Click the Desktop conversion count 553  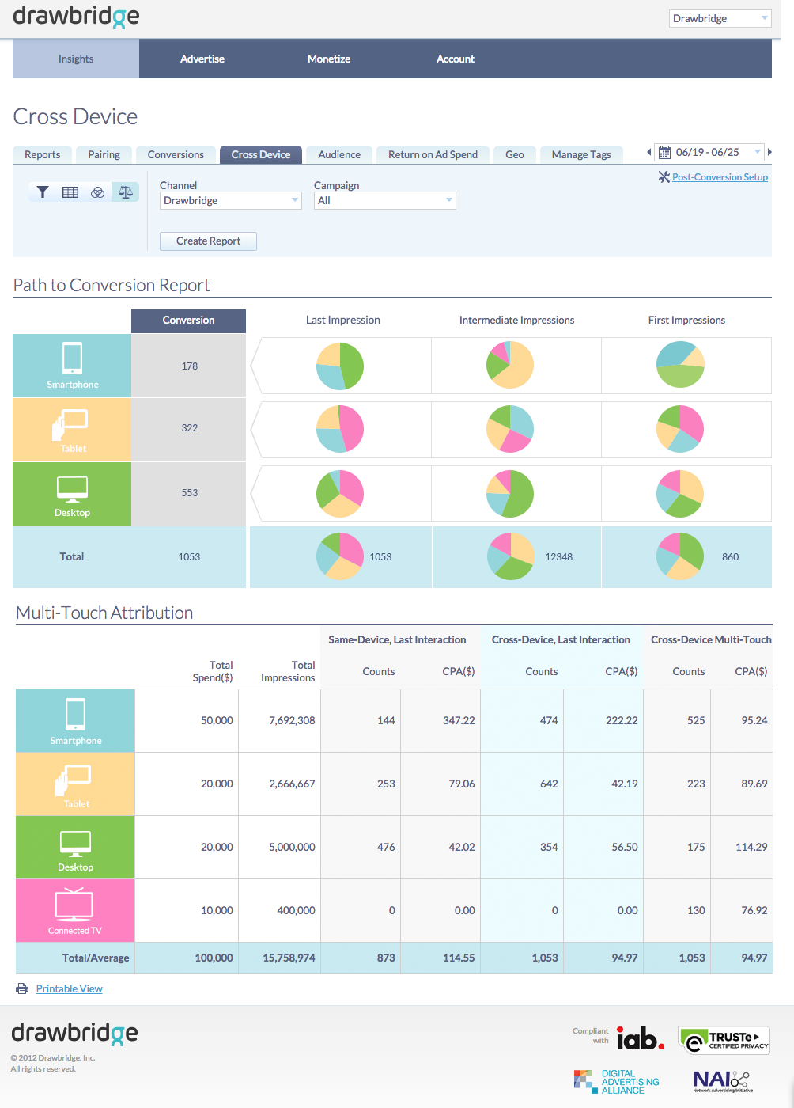tap(190, 493)
